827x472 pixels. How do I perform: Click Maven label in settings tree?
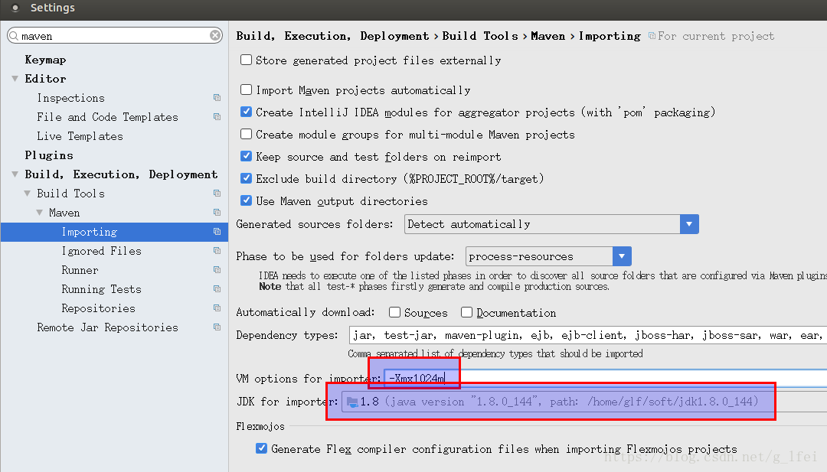pyautogui.click(x=64, y=213)
